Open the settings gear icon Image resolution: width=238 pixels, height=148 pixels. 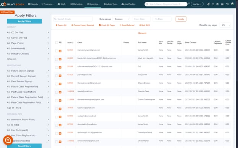[x=217, y=4]
